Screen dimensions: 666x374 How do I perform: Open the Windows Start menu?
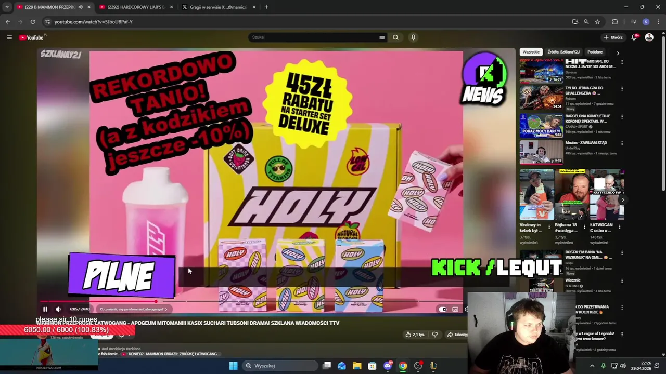(233, 366)
